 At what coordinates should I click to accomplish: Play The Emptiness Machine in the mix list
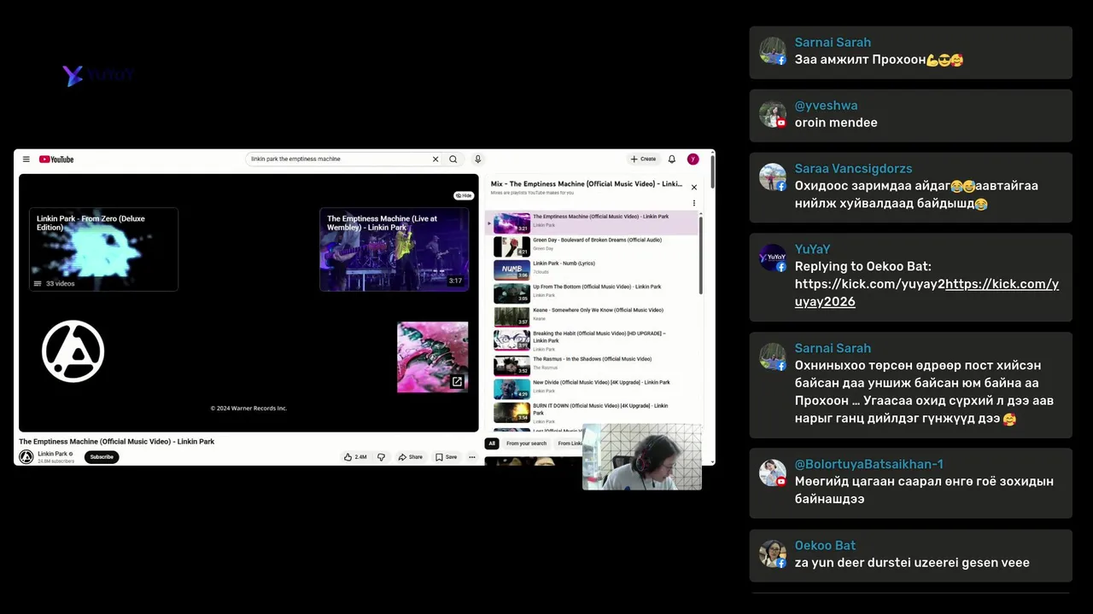tap(593, 223)
